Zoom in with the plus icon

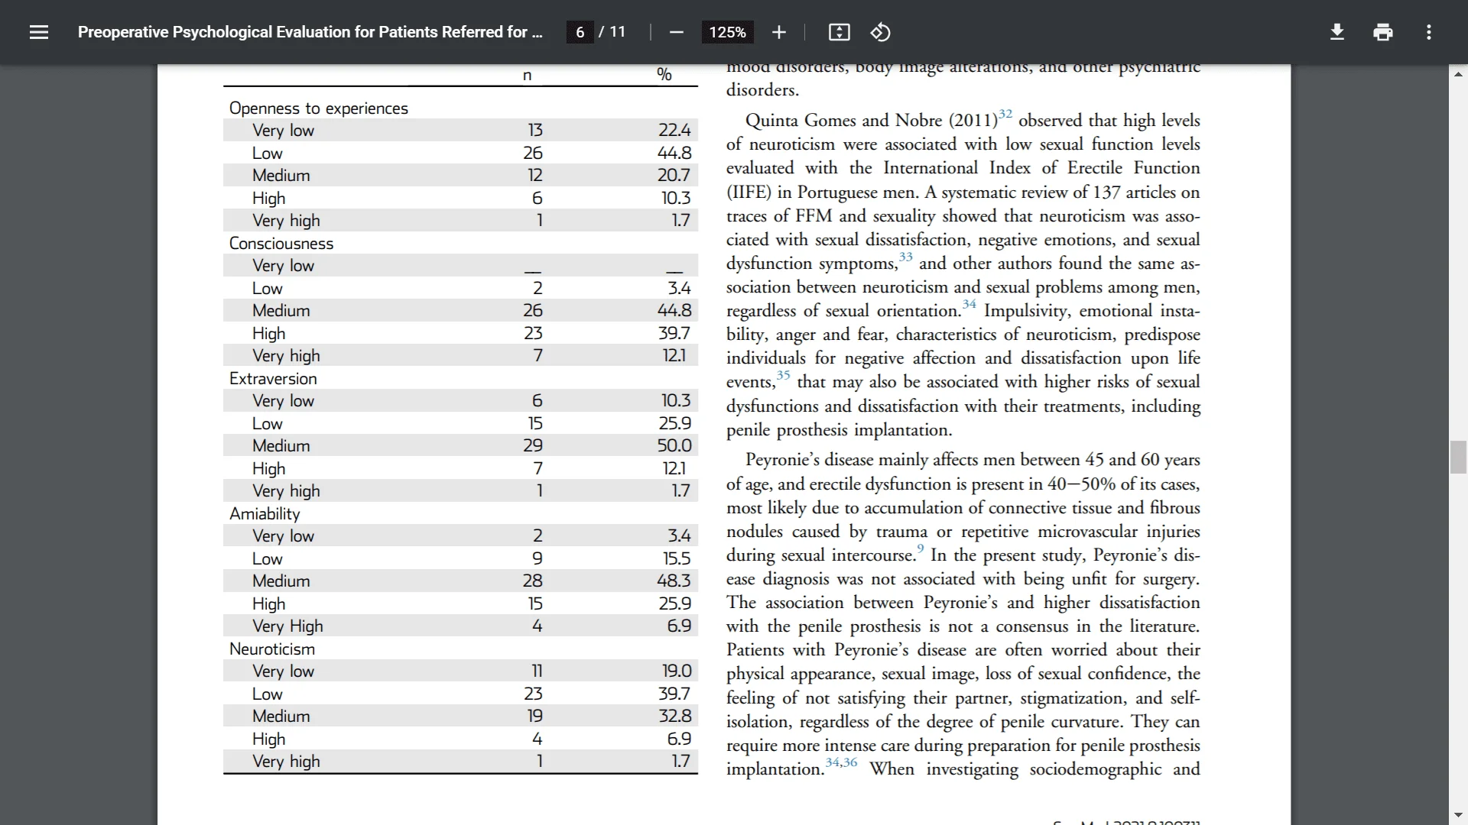click(778, 32)
